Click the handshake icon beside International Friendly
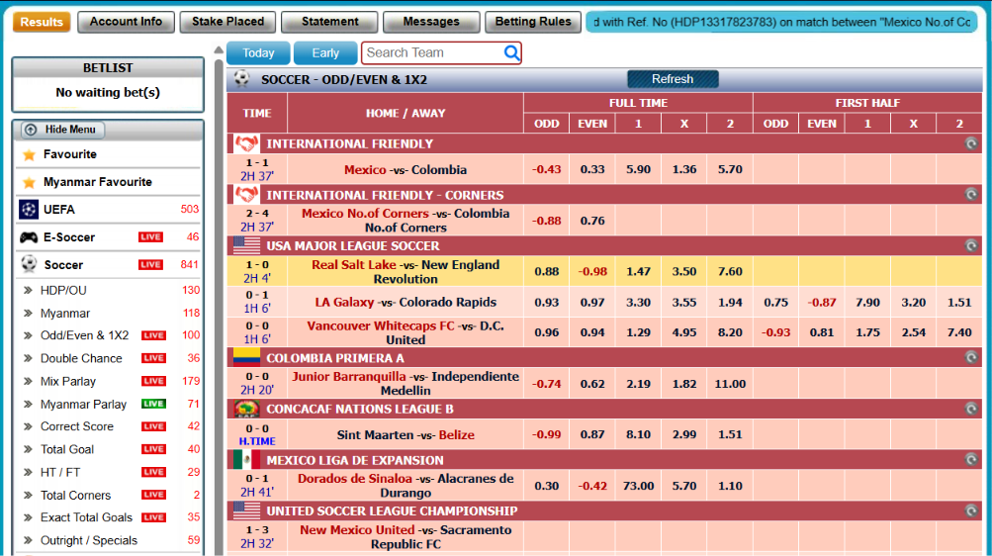992x556 pixels. [x=246, y=143]
